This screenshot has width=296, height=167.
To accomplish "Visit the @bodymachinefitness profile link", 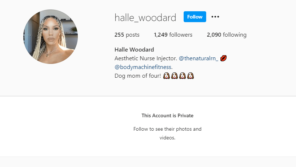I will click(143, 67).
